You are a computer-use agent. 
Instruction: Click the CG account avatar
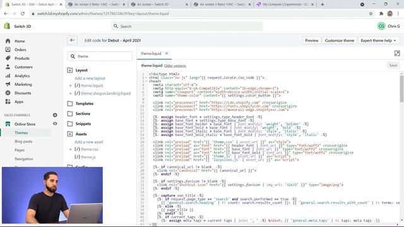coord(381,26)
